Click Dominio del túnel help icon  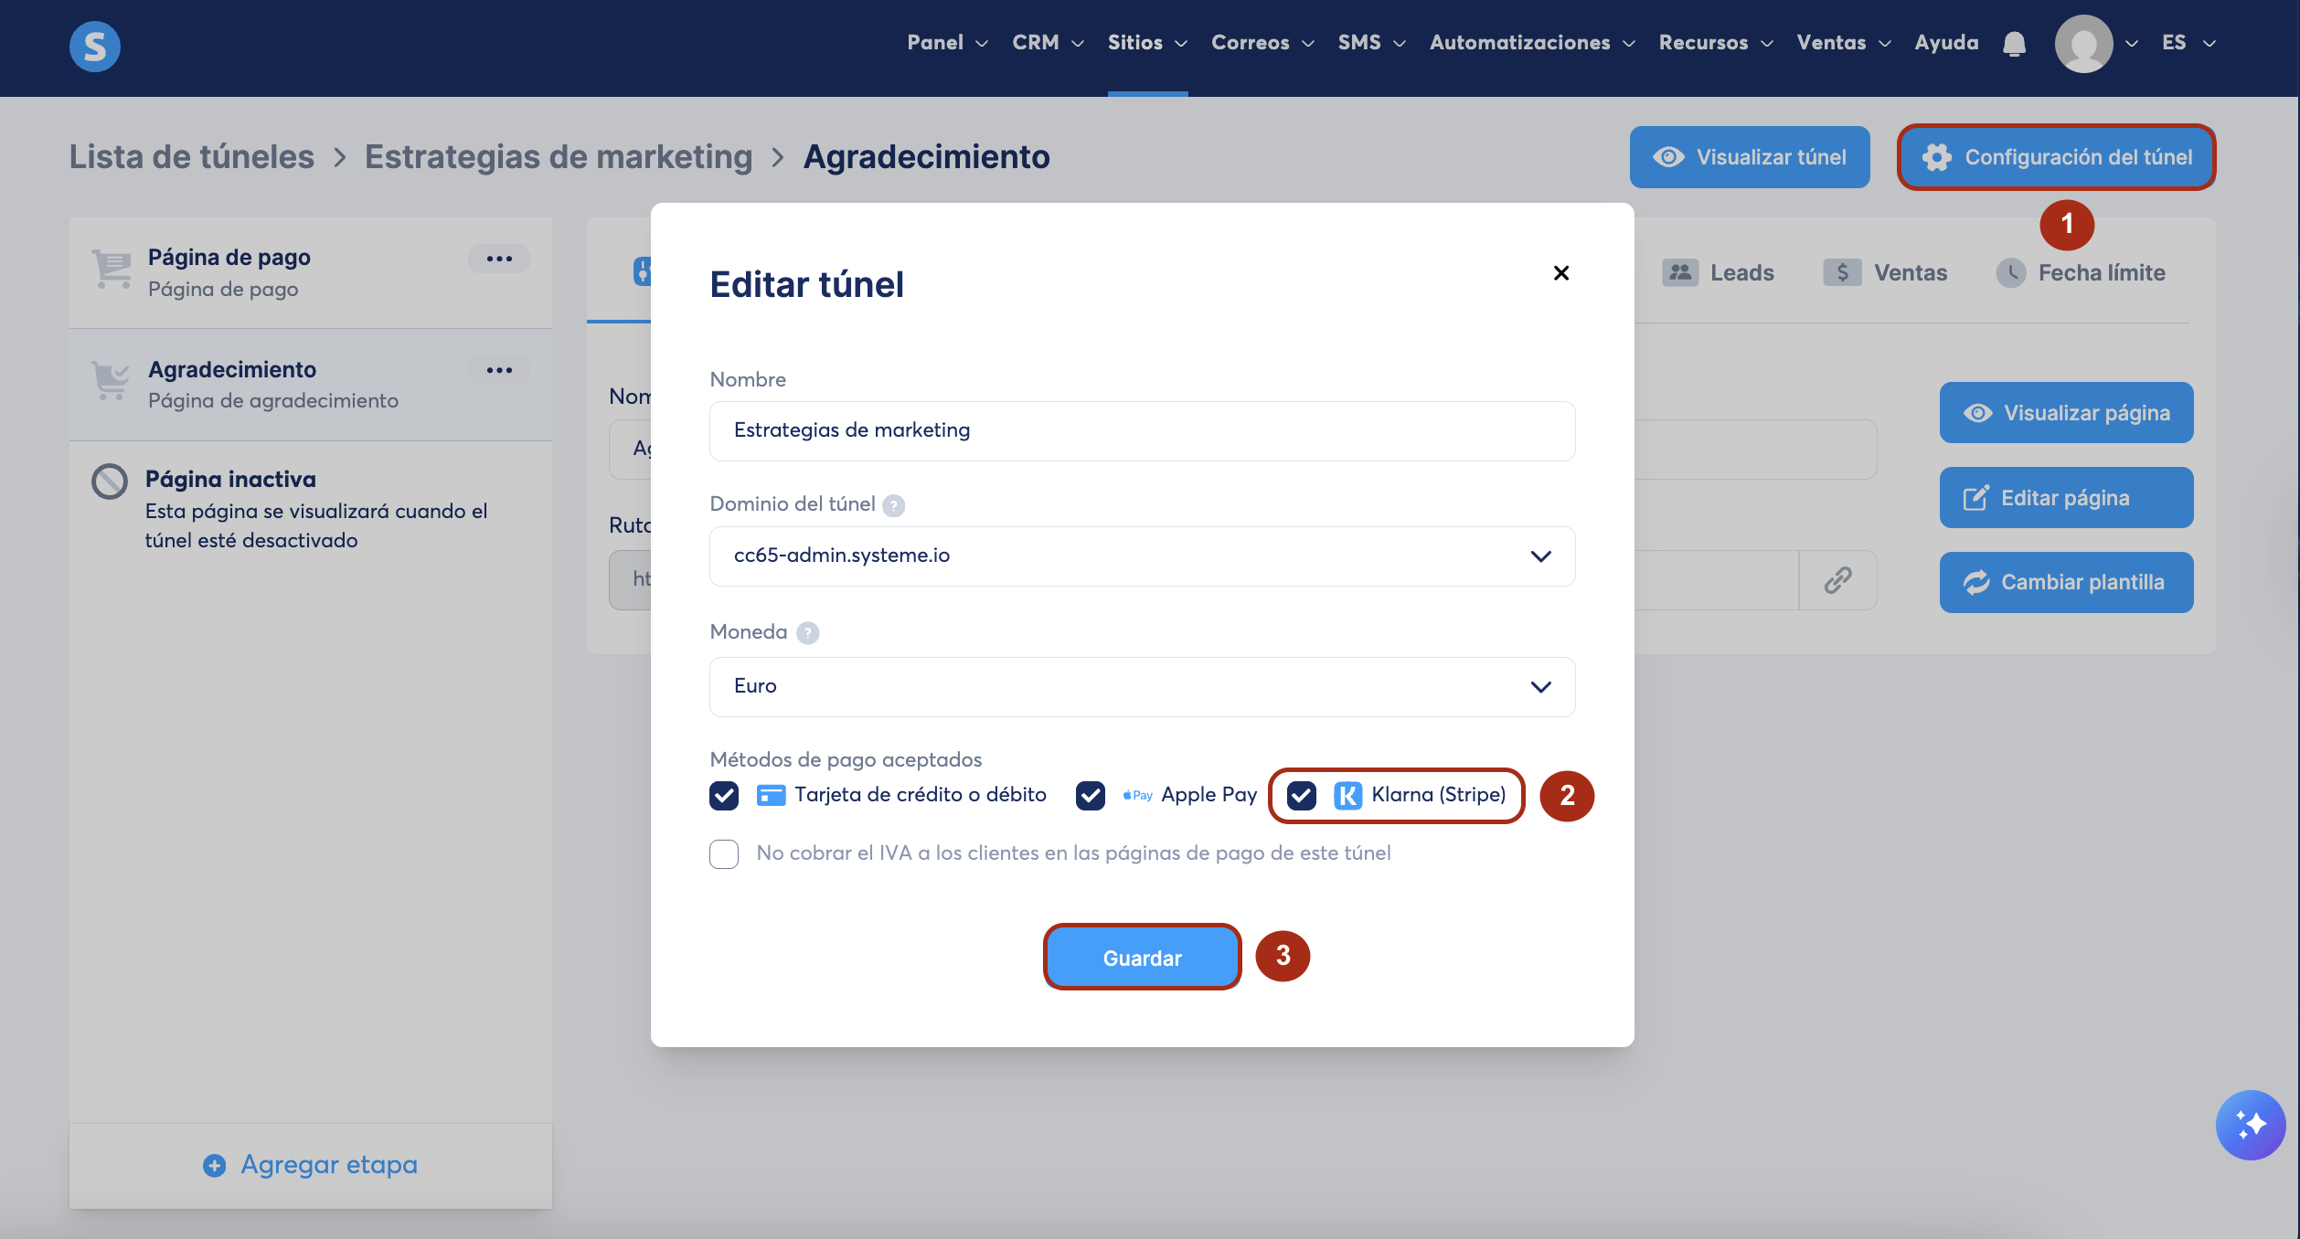pyautogui.click(x=893, y=505)
